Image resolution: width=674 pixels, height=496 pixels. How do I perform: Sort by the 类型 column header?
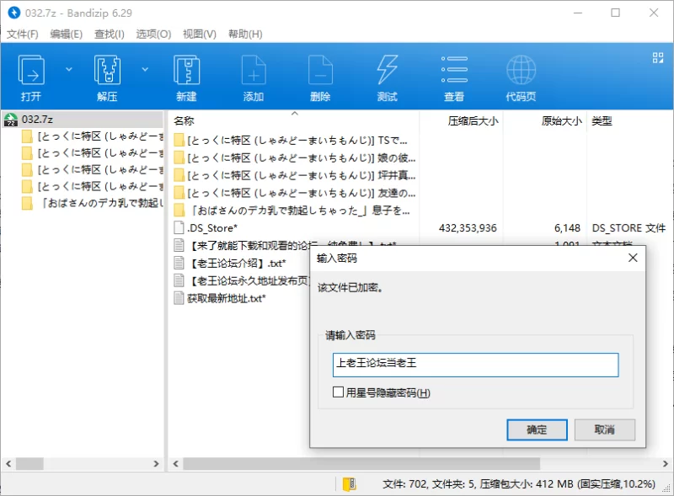pos(629,120)
